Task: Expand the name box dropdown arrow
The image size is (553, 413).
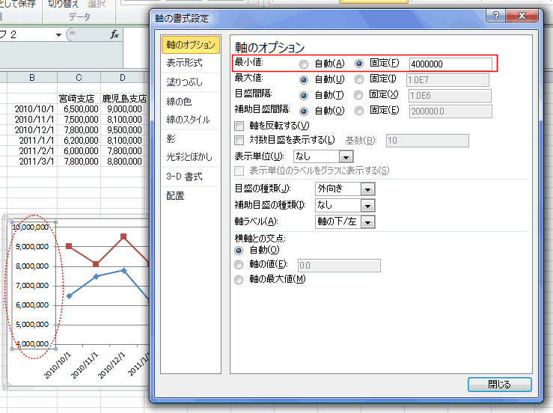Action: (58, 35)
